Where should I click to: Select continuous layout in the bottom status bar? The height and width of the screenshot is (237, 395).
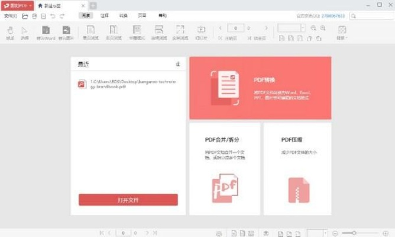coord(251,233)
